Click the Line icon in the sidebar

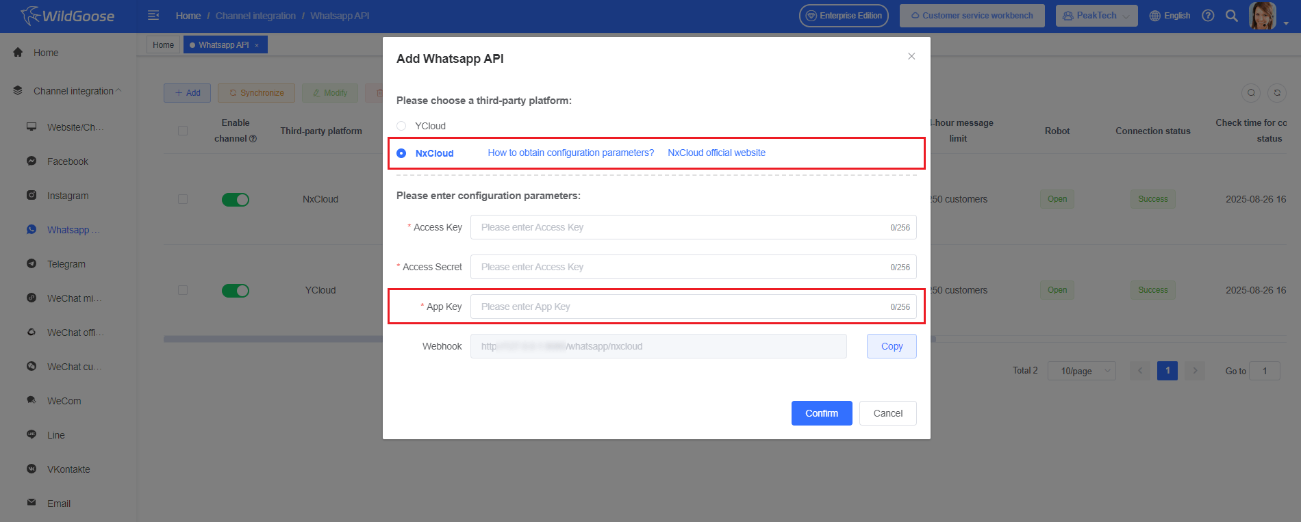[x=31, y=434]
